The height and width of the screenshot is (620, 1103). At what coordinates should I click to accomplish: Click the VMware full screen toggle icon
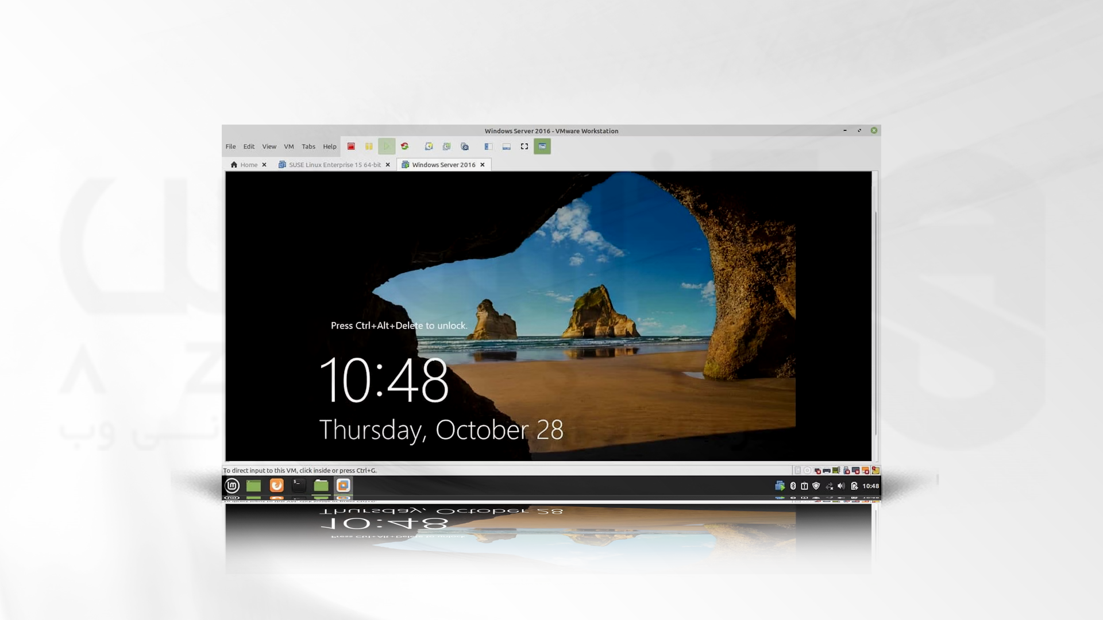tap(524, 146)
